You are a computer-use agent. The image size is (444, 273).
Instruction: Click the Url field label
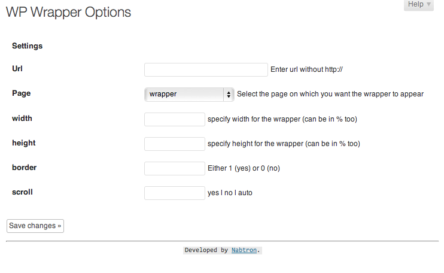(17, 69)
